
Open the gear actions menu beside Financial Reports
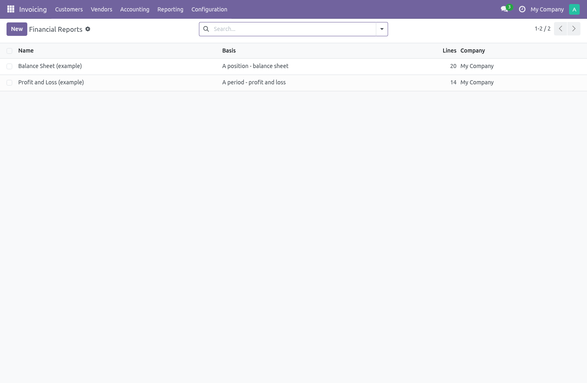(88, 29)
